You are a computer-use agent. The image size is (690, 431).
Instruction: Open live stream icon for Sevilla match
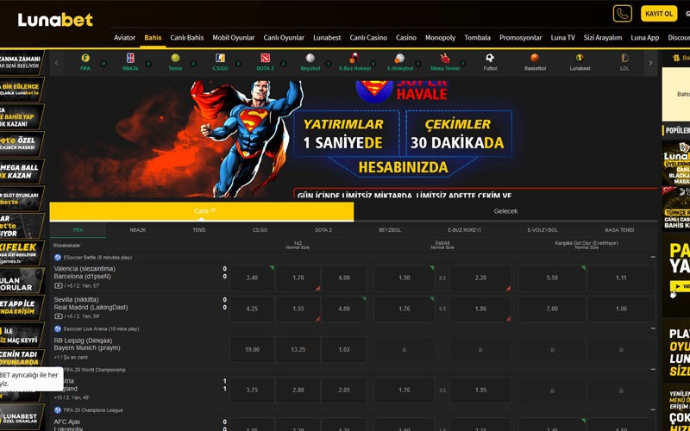point(58,316)
